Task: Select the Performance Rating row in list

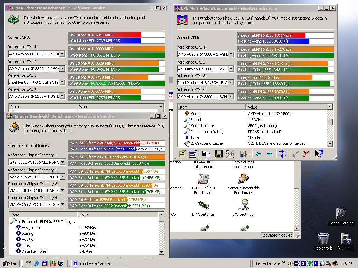Action: [207, 132]
